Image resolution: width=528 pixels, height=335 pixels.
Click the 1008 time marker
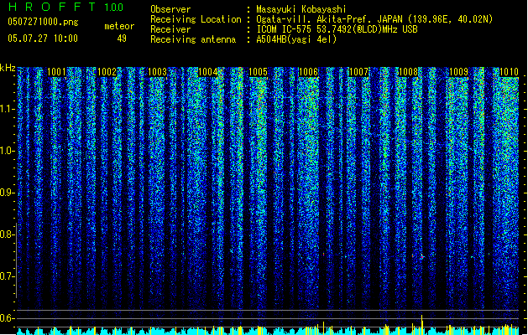pyautogui.click(x=409, y=72)
